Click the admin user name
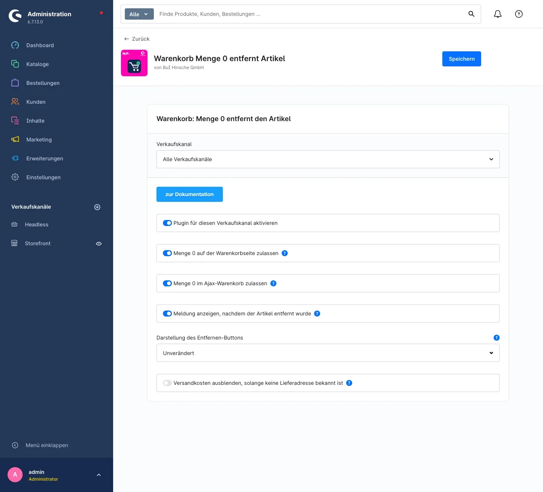The width and height of the screenshot is (543, 492). point(36,472)
